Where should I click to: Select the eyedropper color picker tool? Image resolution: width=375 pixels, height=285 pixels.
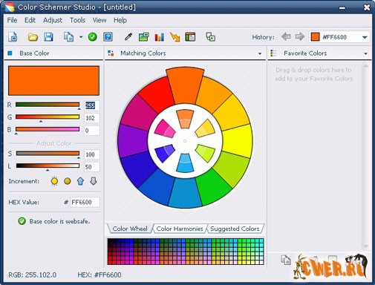[128, 37]
